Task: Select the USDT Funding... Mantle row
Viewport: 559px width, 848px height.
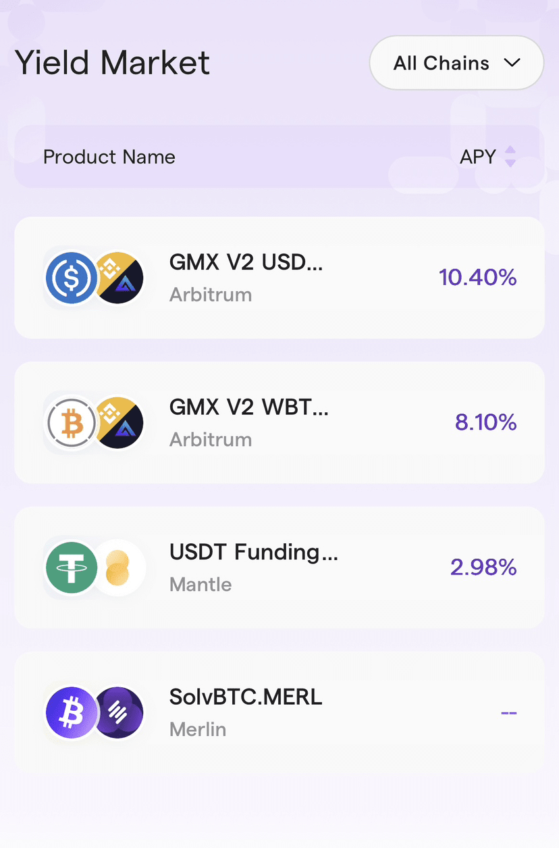Action: coord(279,568)
